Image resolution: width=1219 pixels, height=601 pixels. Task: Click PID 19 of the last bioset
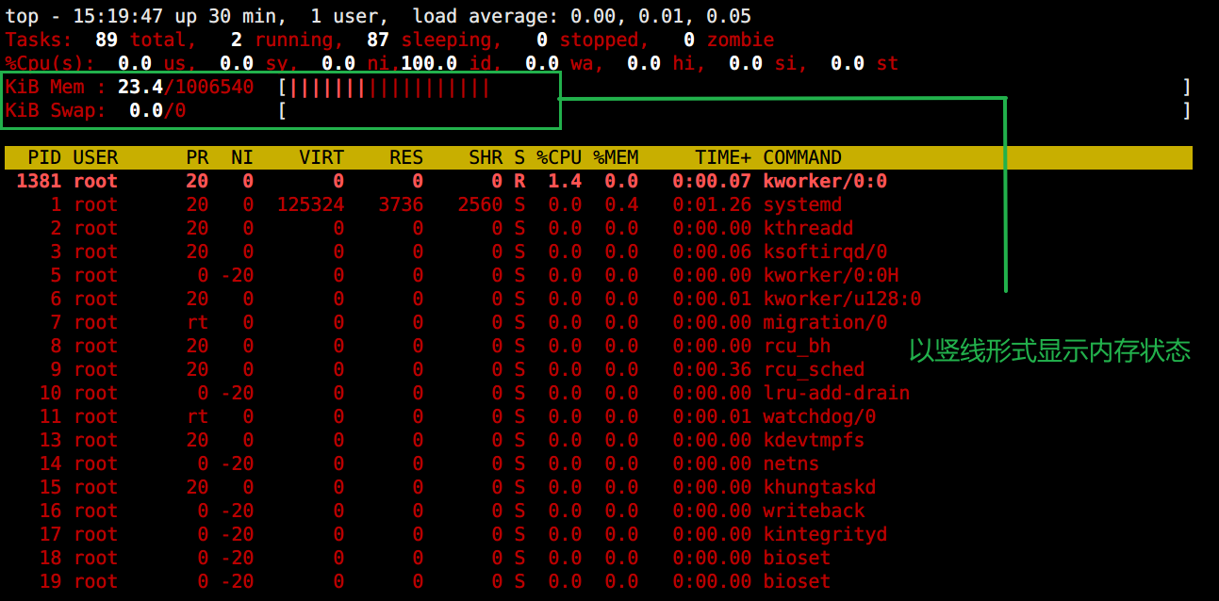point(50,581)
